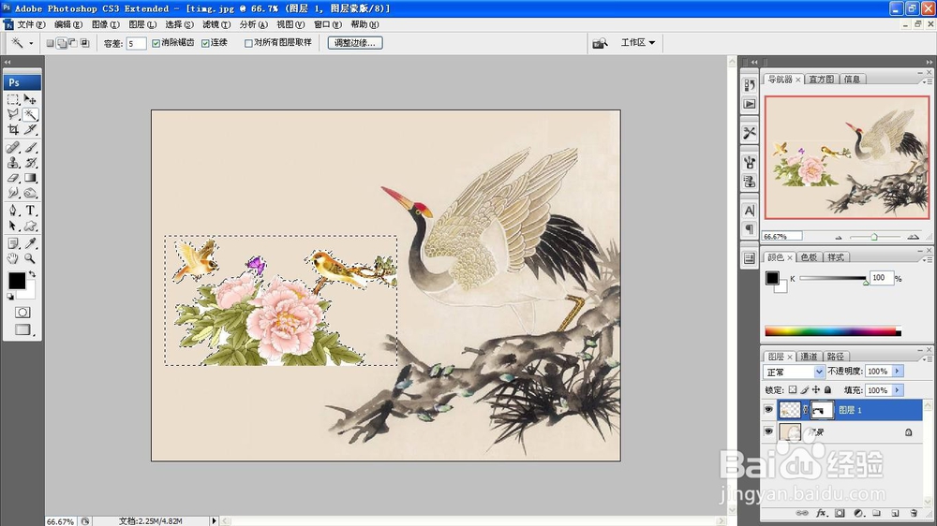Select the Eyedropper tool
The image size is (937, 526).
tap(31, 243)
